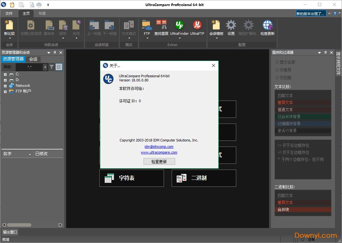This screenshot has width=342, height=243.
Task: Switch to the 布局 ribbon tab
Action: (x=43, y=13)
